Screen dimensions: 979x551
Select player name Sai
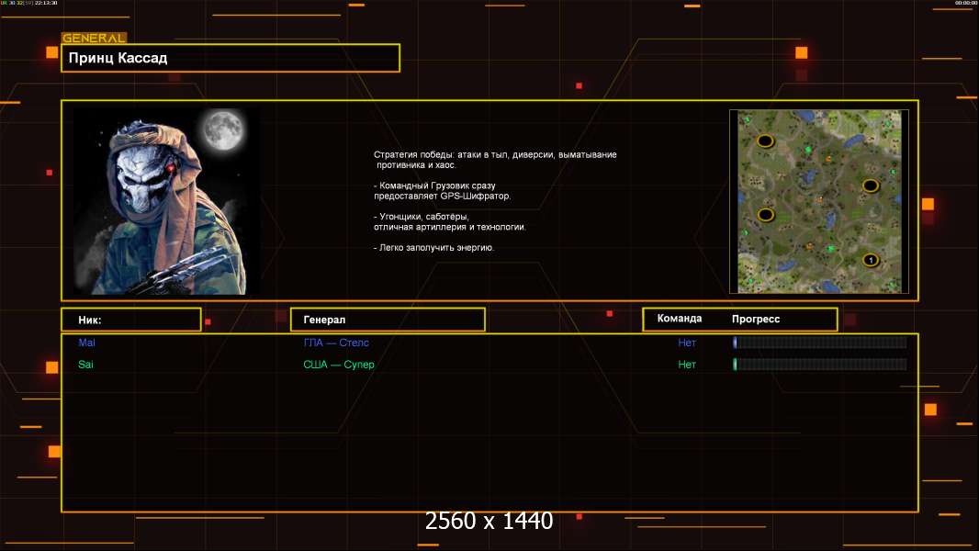click(86, 365)
